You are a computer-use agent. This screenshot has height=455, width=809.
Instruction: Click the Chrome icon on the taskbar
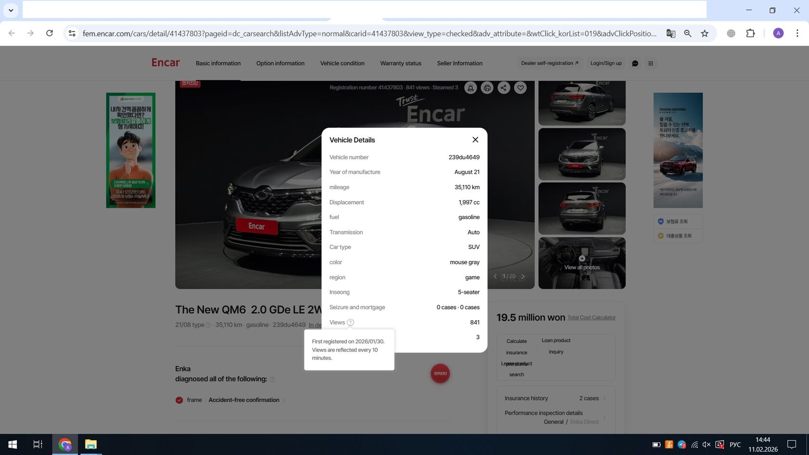coord(65,444)
